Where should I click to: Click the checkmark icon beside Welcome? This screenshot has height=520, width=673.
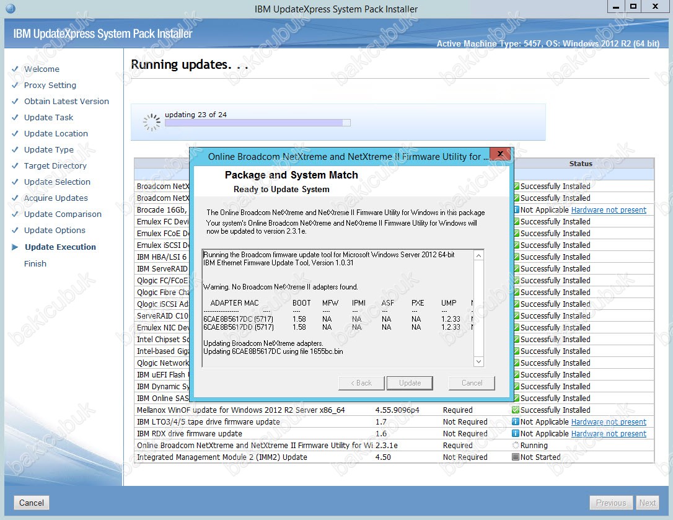(x=15, y=69)
